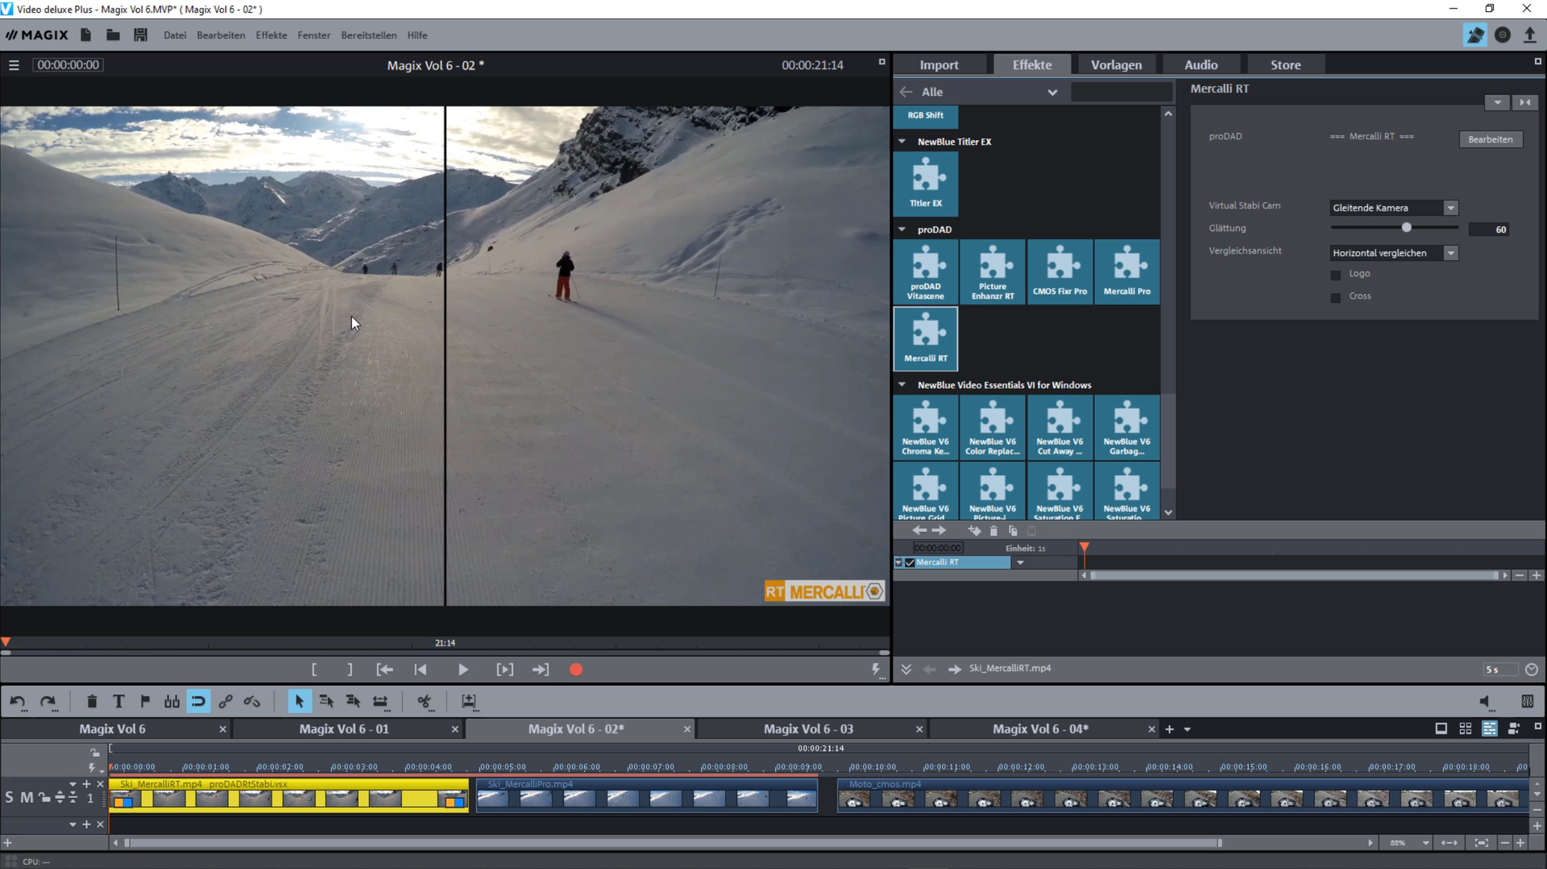Viewport: 1547px width, 869px height.
Task: Select the Ski_MercalliPro.mp4 clip
Action: click(647, 795)
